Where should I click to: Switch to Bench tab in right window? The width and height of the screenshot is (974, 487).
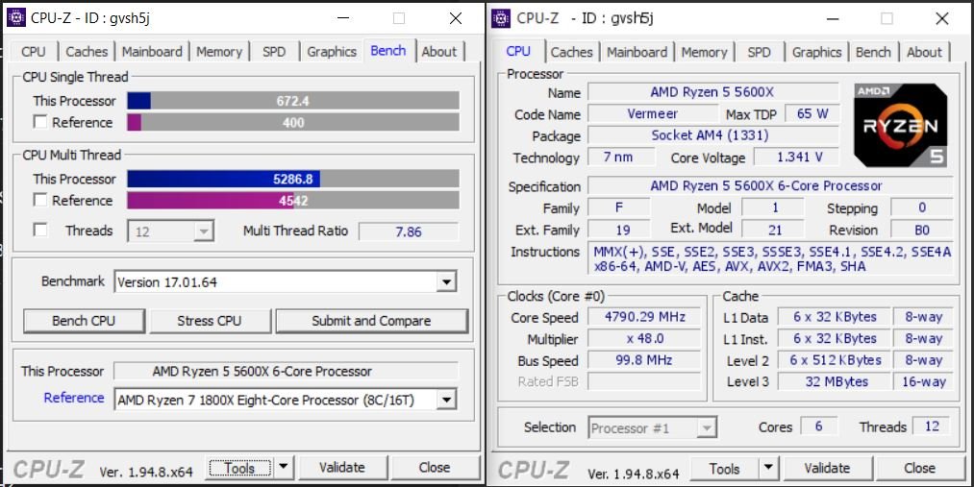873,52
